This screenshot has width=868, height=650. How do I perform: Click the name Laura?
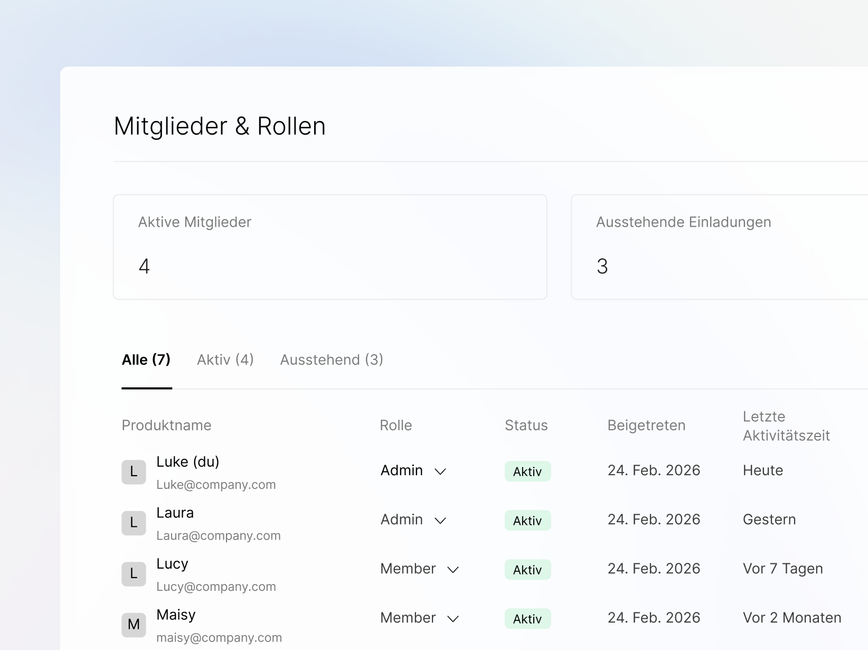point(175,513)
